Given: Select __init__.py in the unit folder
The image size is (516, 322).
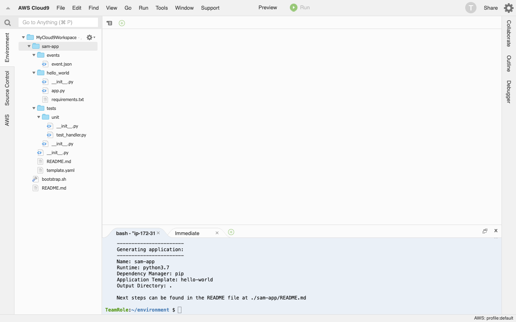Looking at the screenshot, I should (67, 126).
